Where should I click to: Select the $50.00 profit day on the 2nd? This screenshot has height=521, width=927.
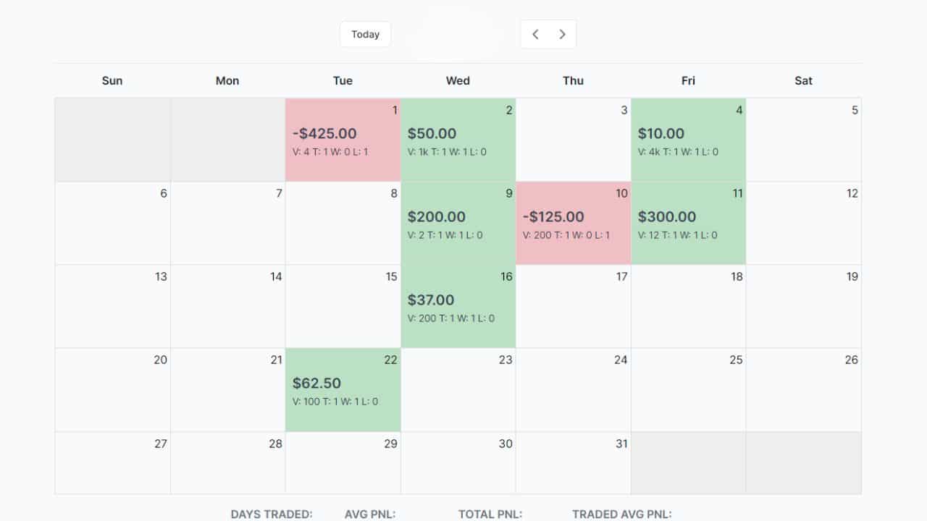click(x=458, y=140)
